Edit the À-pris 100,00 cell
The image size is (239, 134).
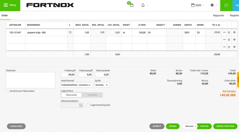[140, 32]
